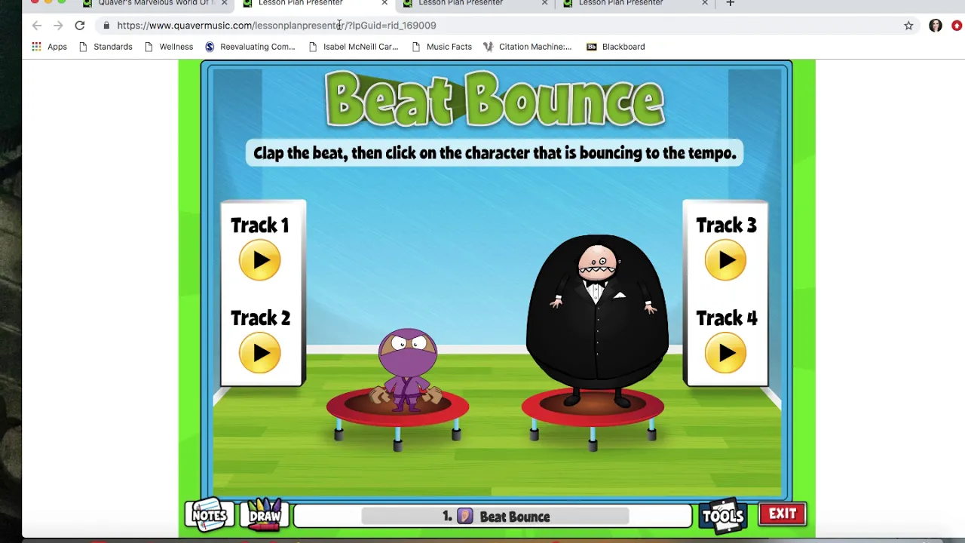
Task: Click the address bar URL
Action: point(277,26)
